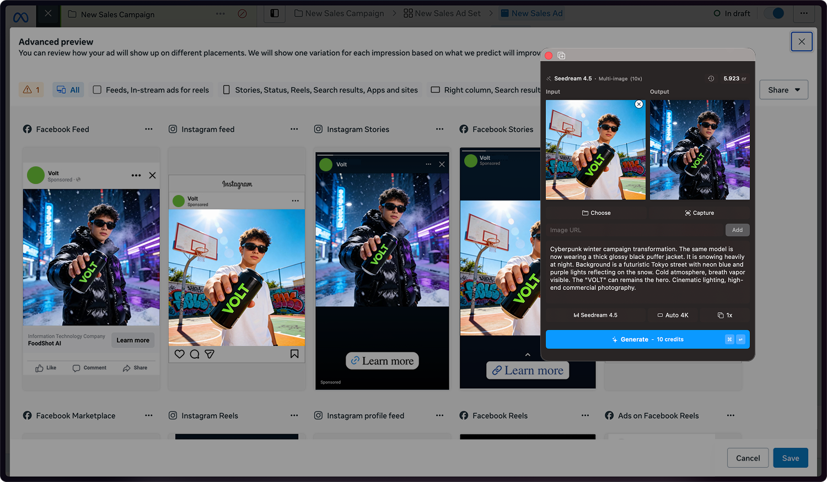Screen dimensions: 827x482
Task: Check the Stories, Status, Reels placements filter
Action: pyautogui.click(x=226, y=89)
